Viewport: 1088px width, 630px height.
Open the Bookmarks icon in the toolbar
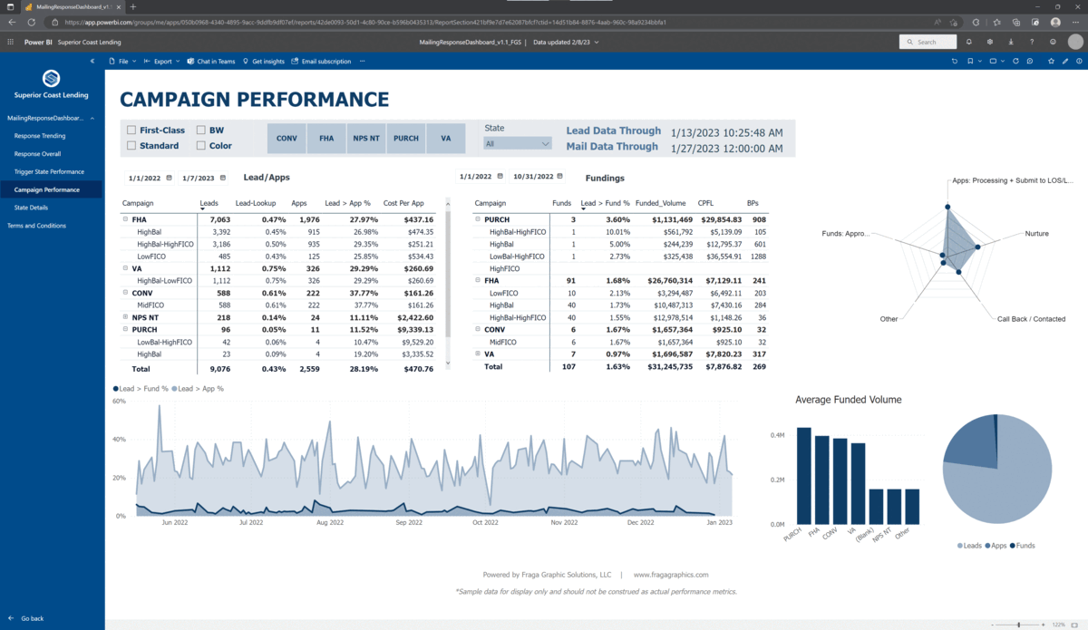(x=970, y=61)
